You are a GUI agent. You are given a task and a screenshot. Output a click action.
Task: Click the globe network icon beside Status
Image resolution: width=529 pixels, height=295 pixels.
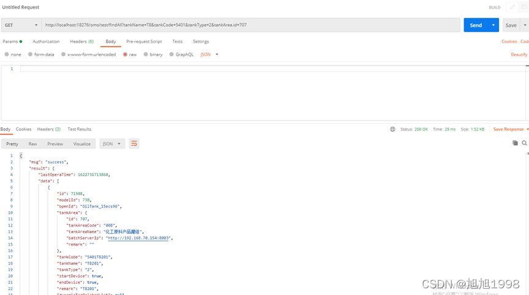pyautogui.click(x=392, y=129)
